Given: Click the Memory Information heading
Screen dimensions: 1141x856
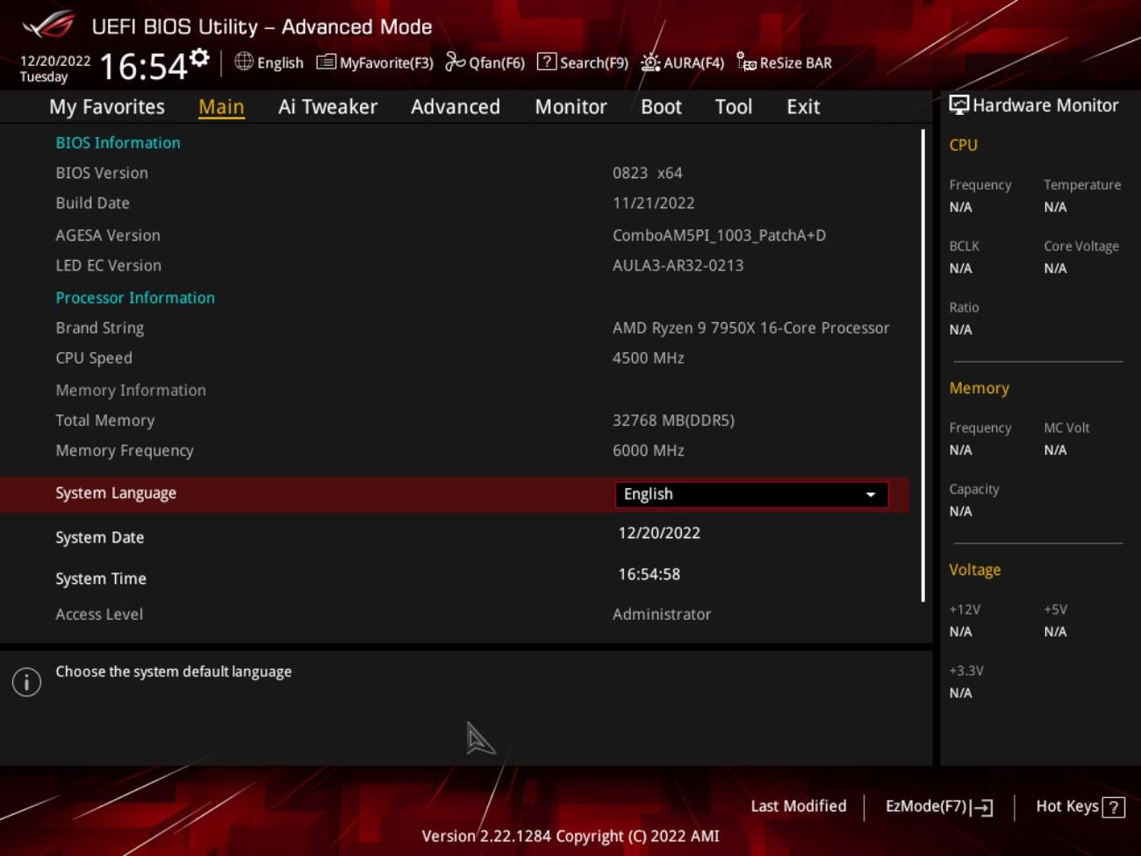Looking at the screenshot, I should click(x=131, y=390).
